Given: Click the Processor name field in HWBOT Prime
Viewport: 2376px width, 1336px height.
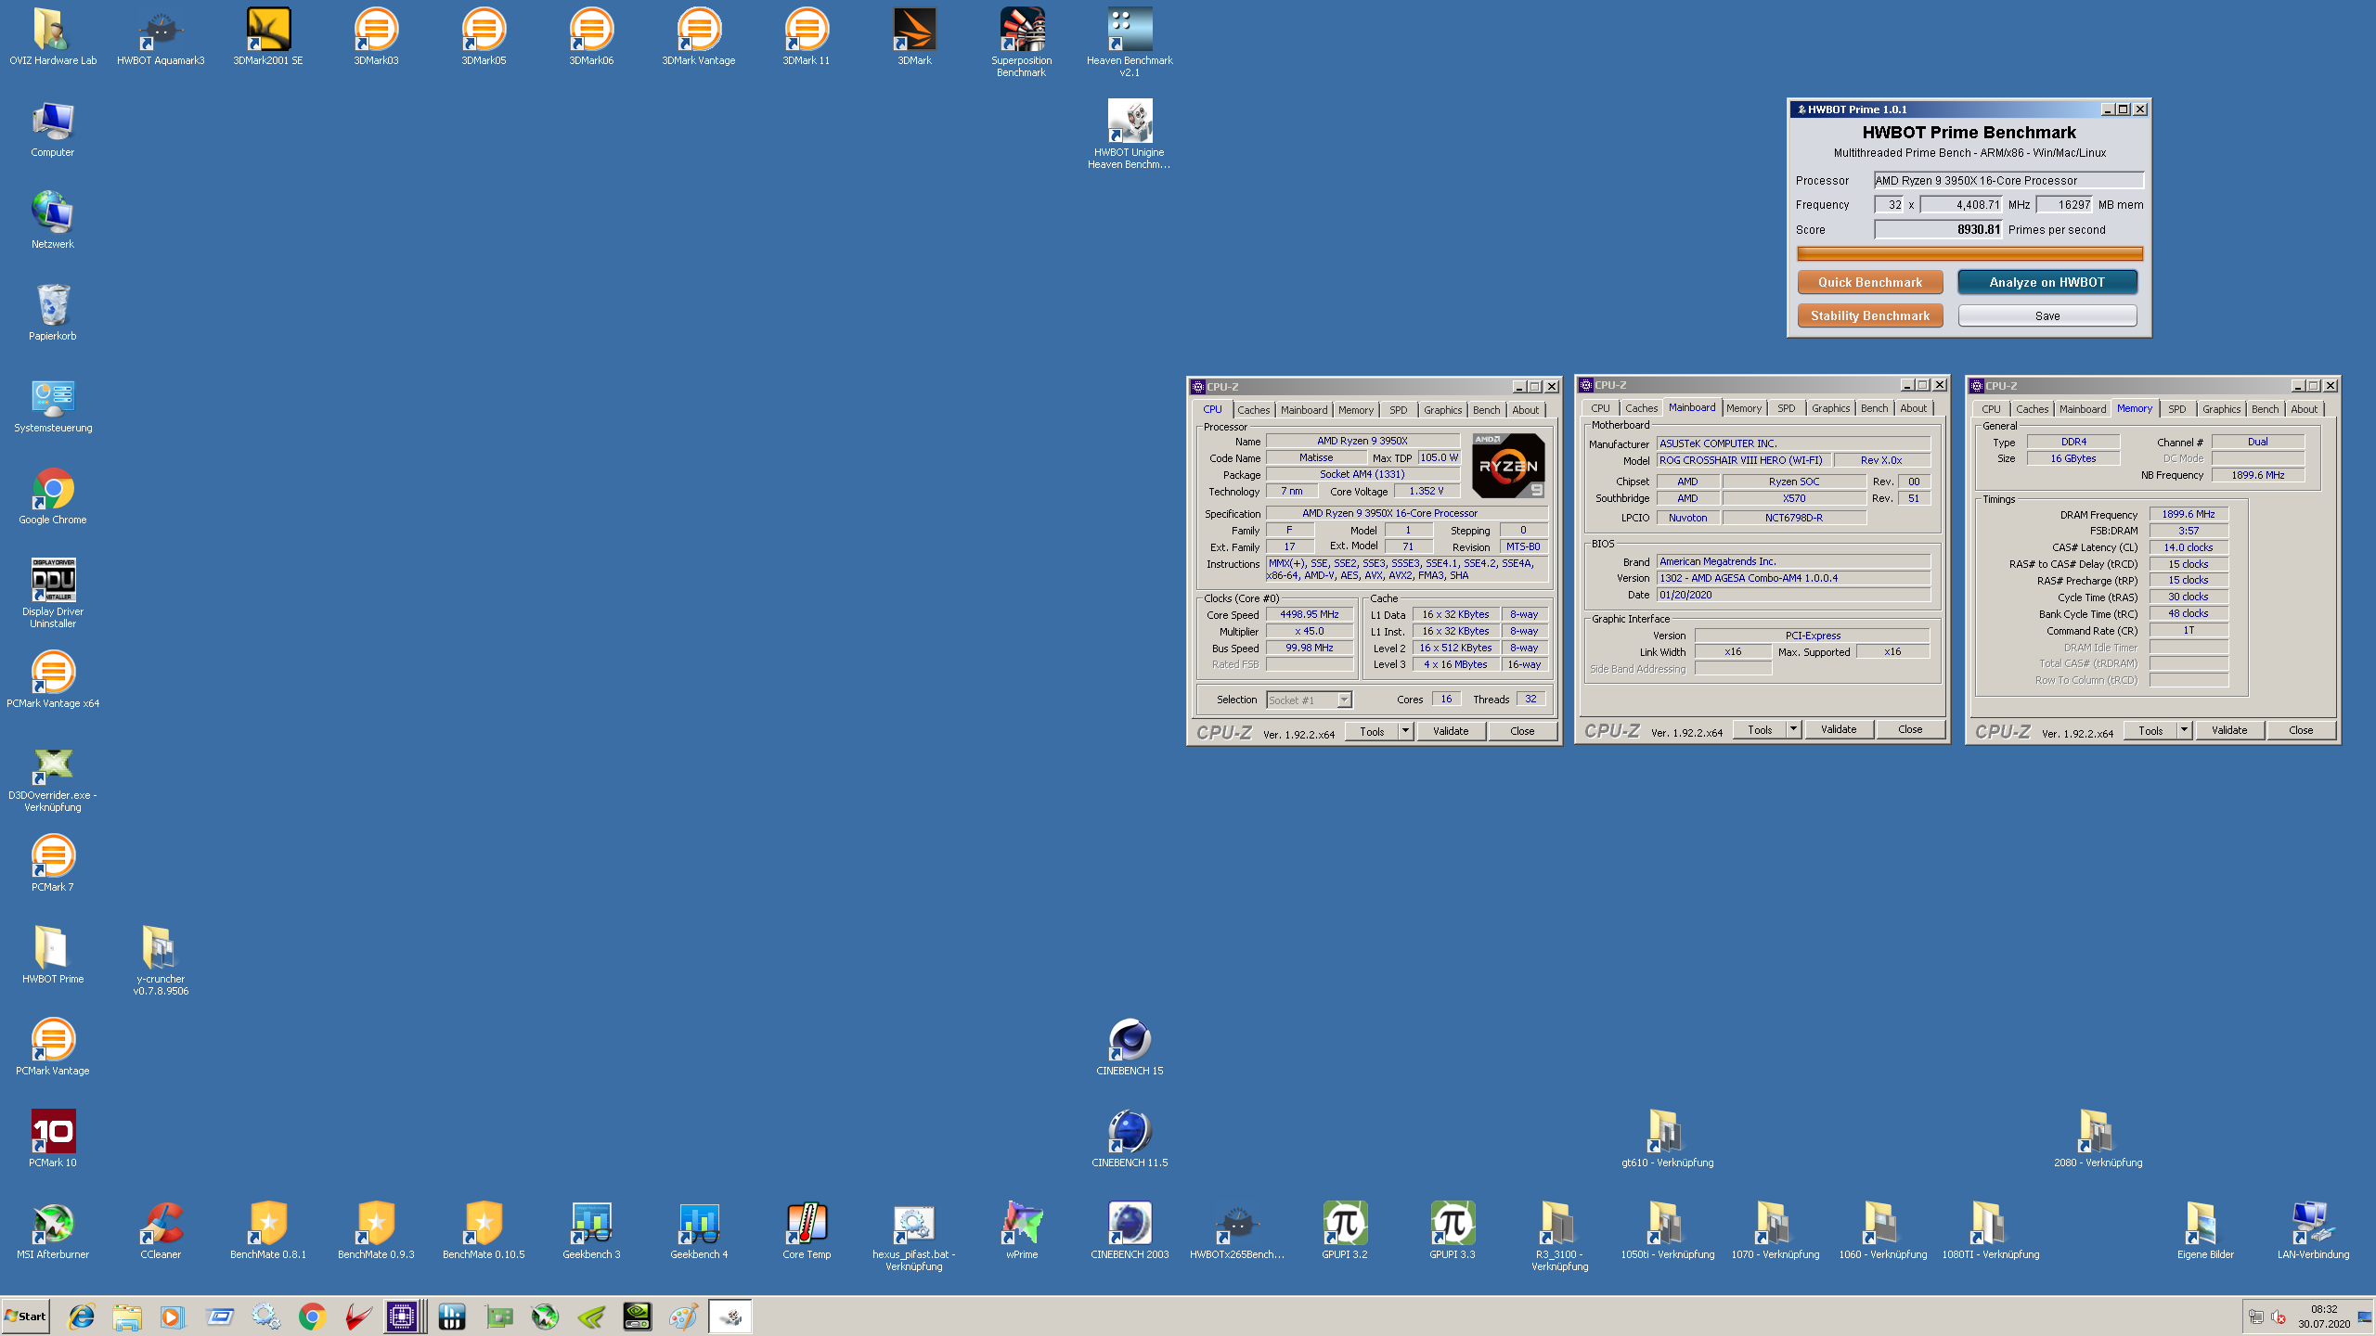Looking at the screenshot, I should pyautogui.click(x=2008, y=181).
